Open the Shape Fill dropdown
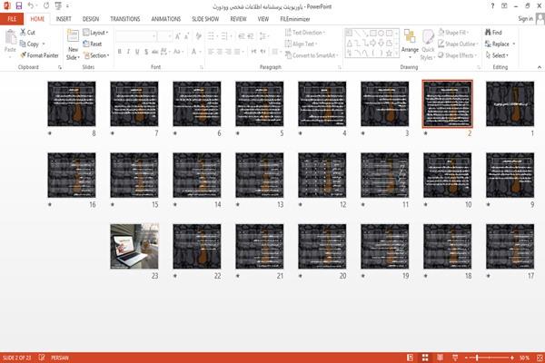545x363 pixels. pos(454,33)
